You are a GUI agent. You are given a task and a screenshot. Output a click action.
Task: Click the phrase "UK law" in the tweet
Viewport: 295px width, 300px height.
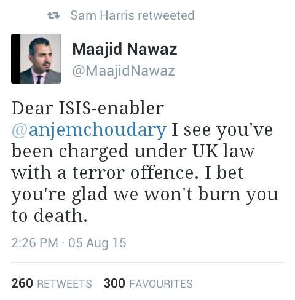click(x=224, y=151)
